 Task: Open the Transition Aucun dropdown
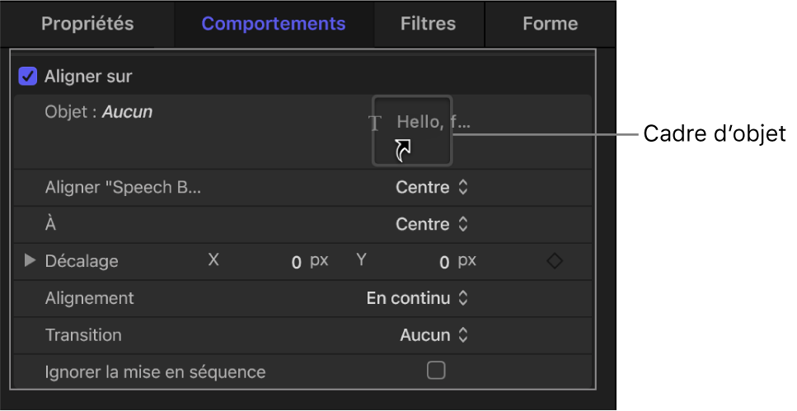pos(434,335)
